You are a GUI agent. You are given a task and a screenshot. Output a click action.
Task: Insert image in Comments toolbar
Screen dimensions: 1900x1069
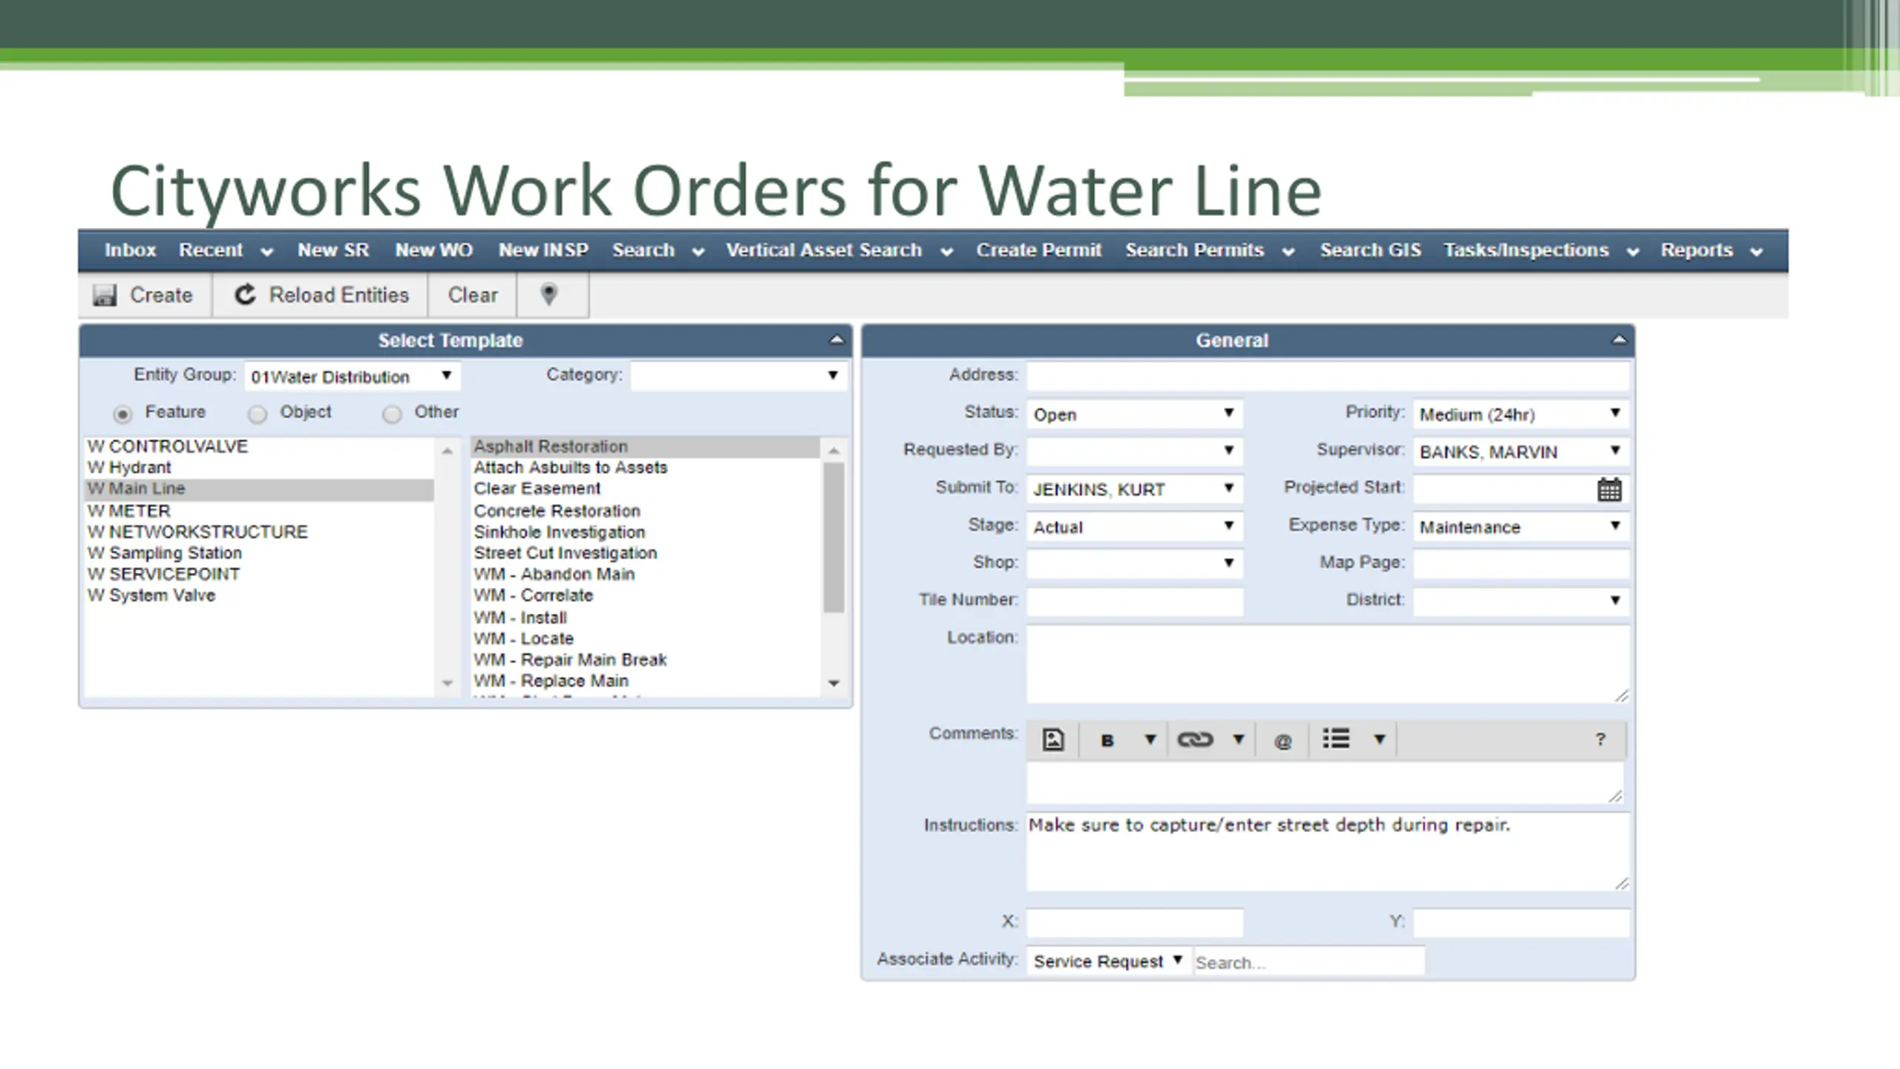coord(1053,739)
